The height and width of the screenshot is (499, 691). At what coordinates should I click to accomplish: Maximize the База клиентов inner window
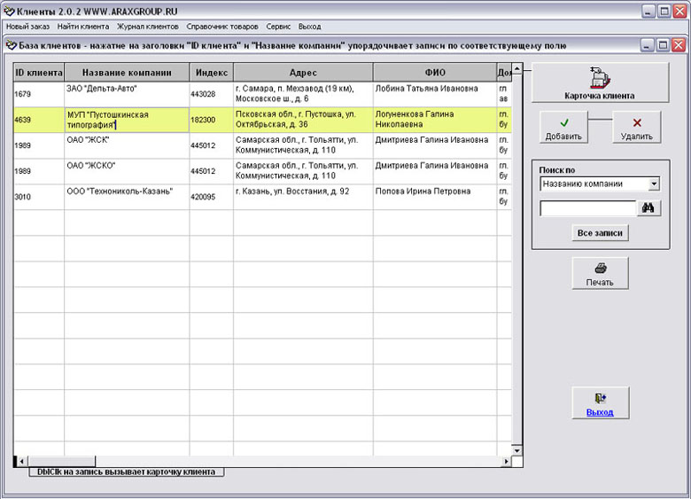pyautogui.click(x=663, y=45)
